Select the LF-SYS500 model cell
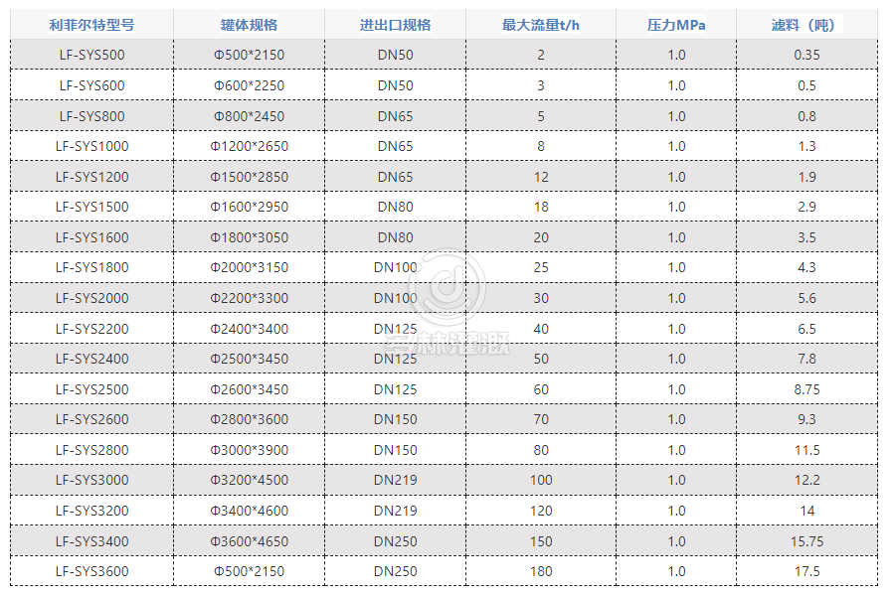Screen dimensions: 894x596 click(91, 55)
